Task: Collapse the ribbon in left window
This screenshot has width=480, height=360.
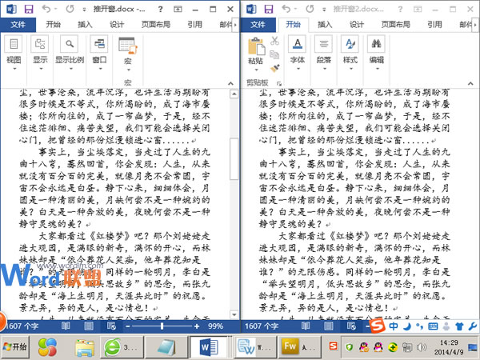Action: pos(230,83)
